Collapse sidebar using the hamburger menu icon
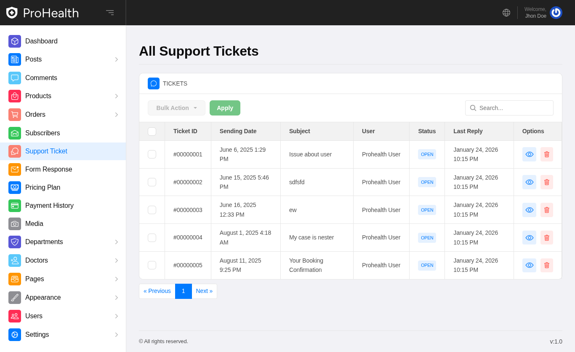The width and height of the screenshot is (575, 352). [110, 13]
